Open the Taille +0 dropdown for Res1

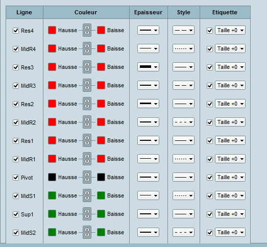[x=230, y=140]
